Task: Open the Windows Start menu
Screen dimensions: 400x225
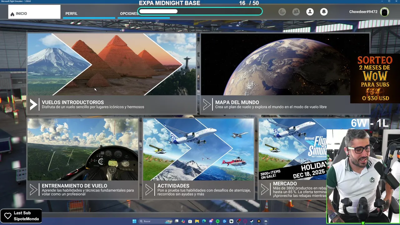Action: click(134, 221)
